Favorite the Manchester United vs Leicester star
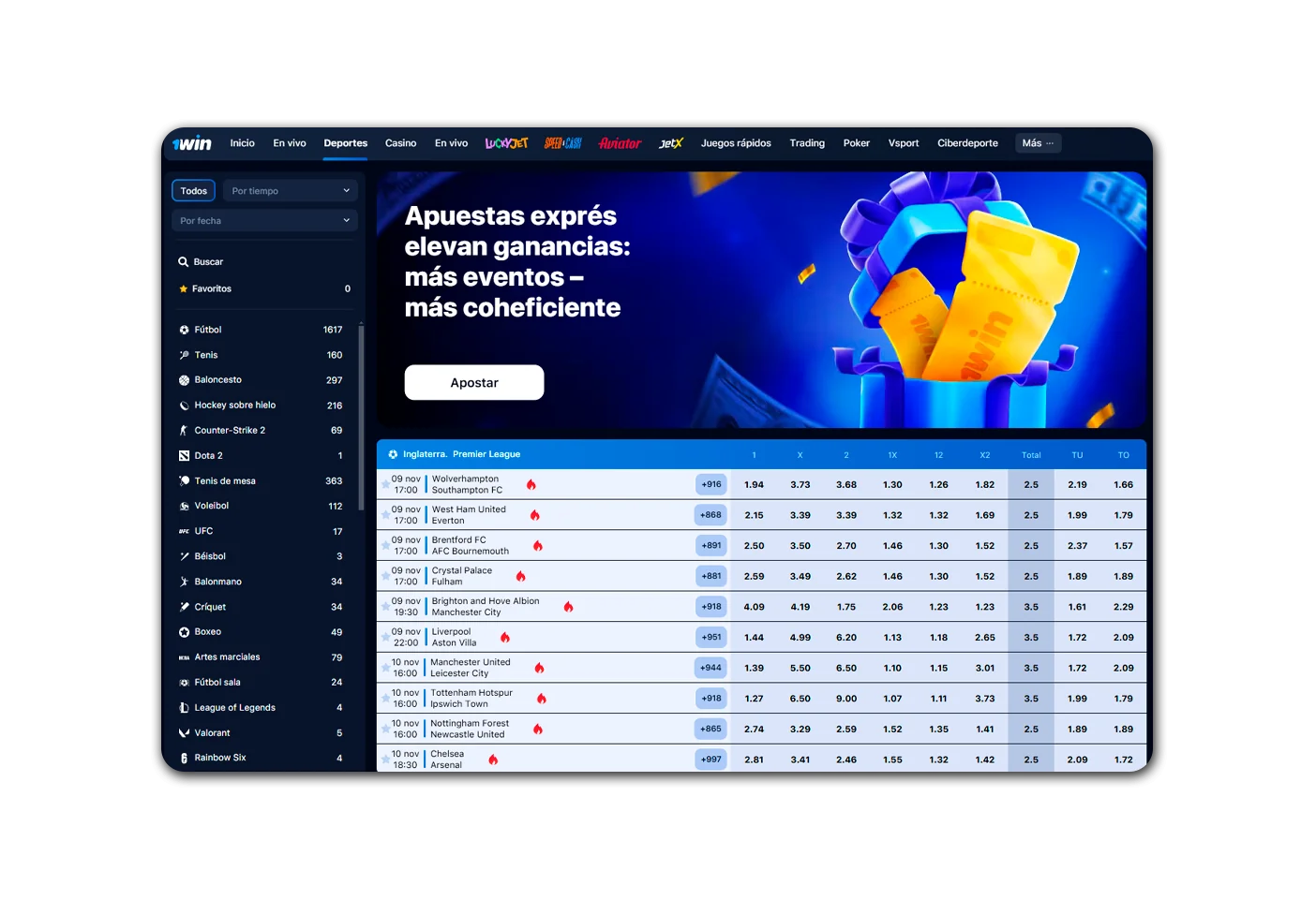The image size is (1316, 900). click(385, 668)
